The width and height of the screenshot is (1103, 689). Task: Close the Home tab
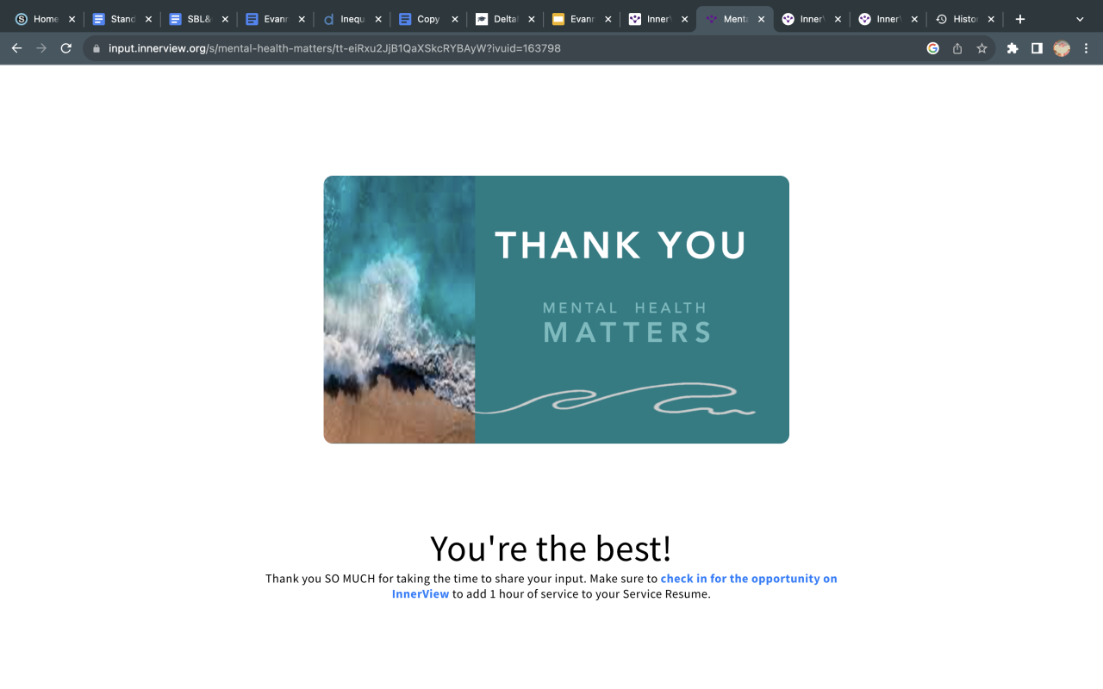click(72, 19)
